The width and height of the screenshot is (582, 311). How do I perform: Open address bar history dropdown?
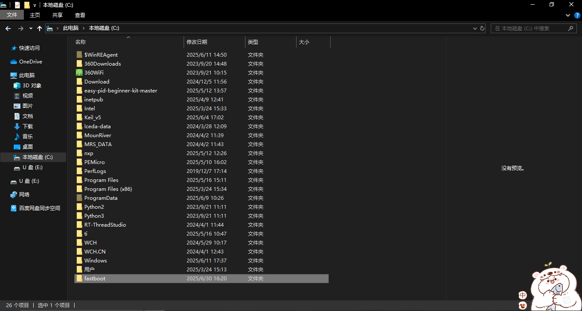point(475,28)
